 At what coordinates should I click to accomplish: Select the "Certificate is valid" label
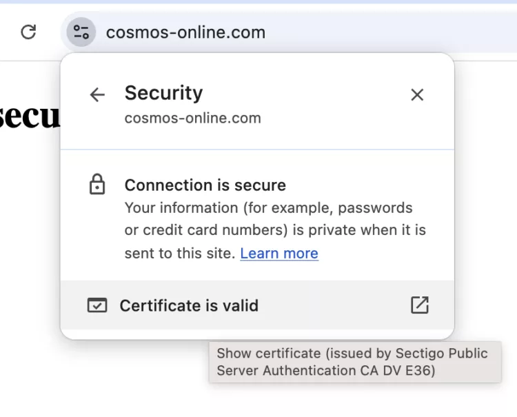(189, 305)
